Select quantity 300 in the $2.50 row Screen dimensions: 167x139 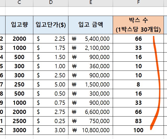tap(19, 75)
